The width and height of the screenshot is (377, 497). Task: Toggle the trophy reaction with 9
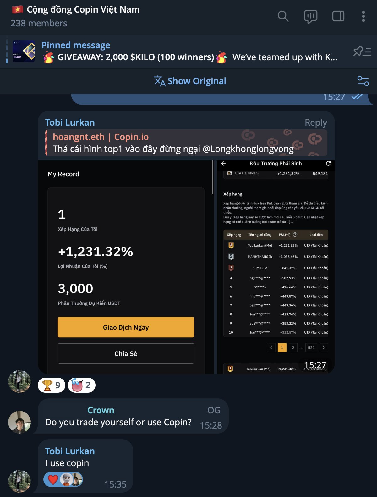[x=52, y=385]
